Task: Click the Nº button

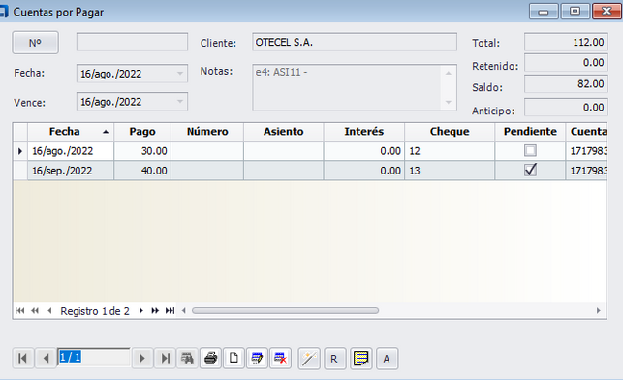Action: (x=35, y=43)
